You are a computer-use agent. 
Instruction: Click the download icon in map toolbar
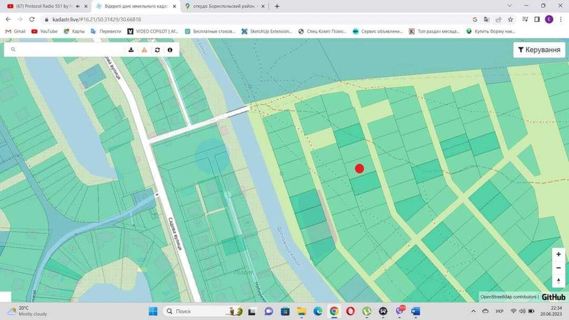coord(131,49)
